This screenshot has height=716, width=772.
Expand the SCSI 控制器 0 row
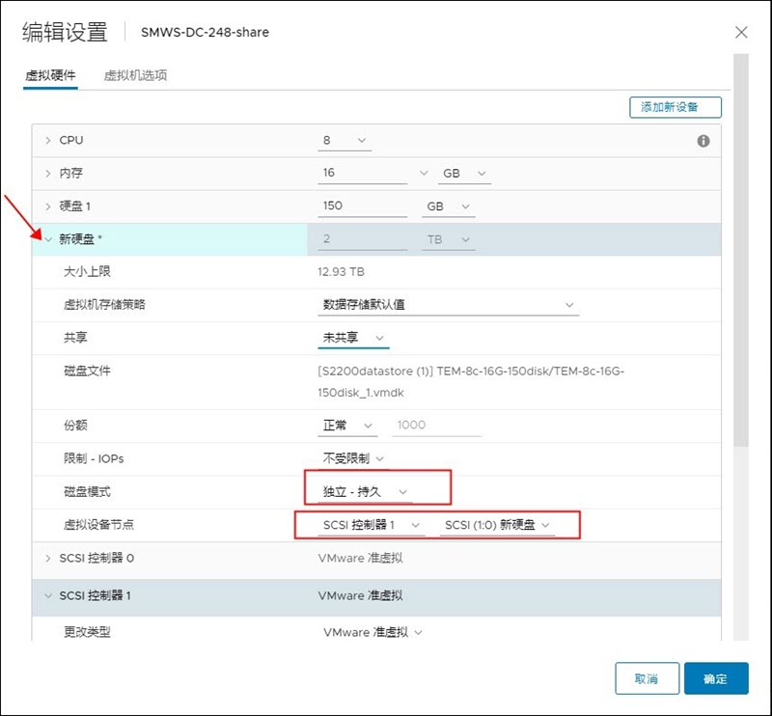click(x=48, y=558)
